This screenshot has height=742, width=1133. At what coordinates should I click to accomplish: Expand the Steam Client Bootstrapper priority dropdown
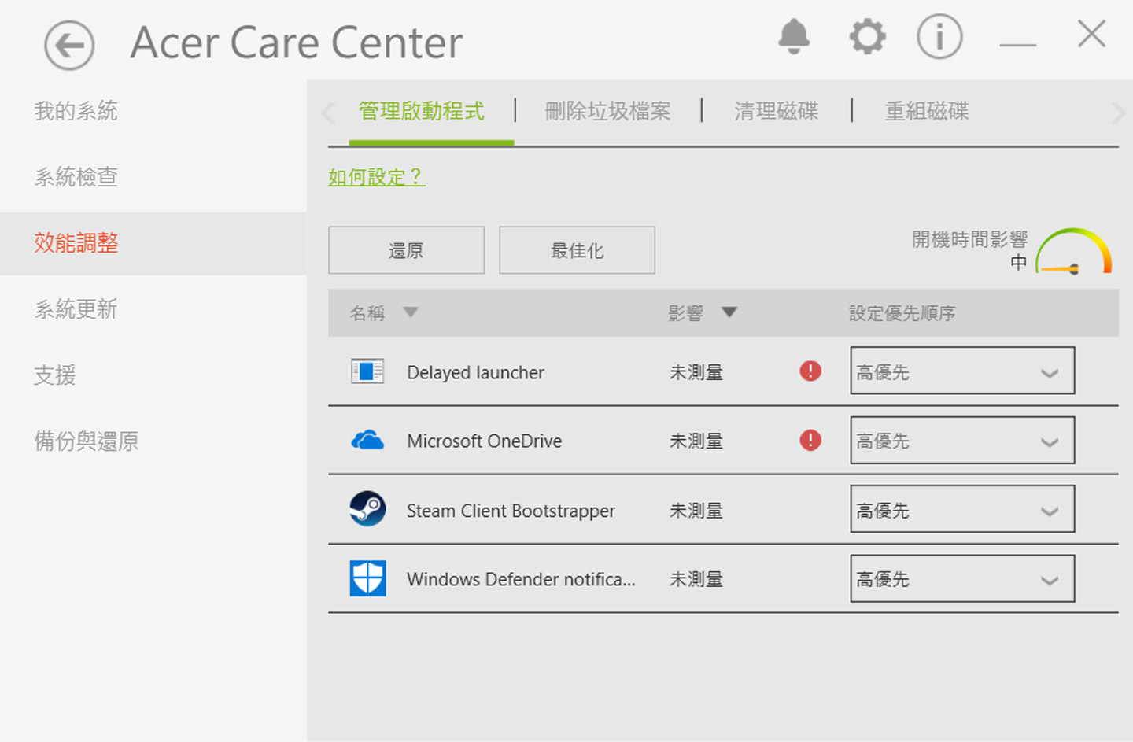[x=962, y=510]
